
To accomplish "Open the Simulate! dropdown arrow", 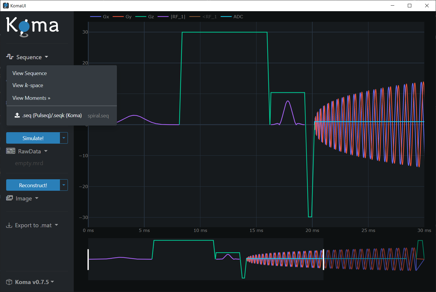I will point(64,138).
